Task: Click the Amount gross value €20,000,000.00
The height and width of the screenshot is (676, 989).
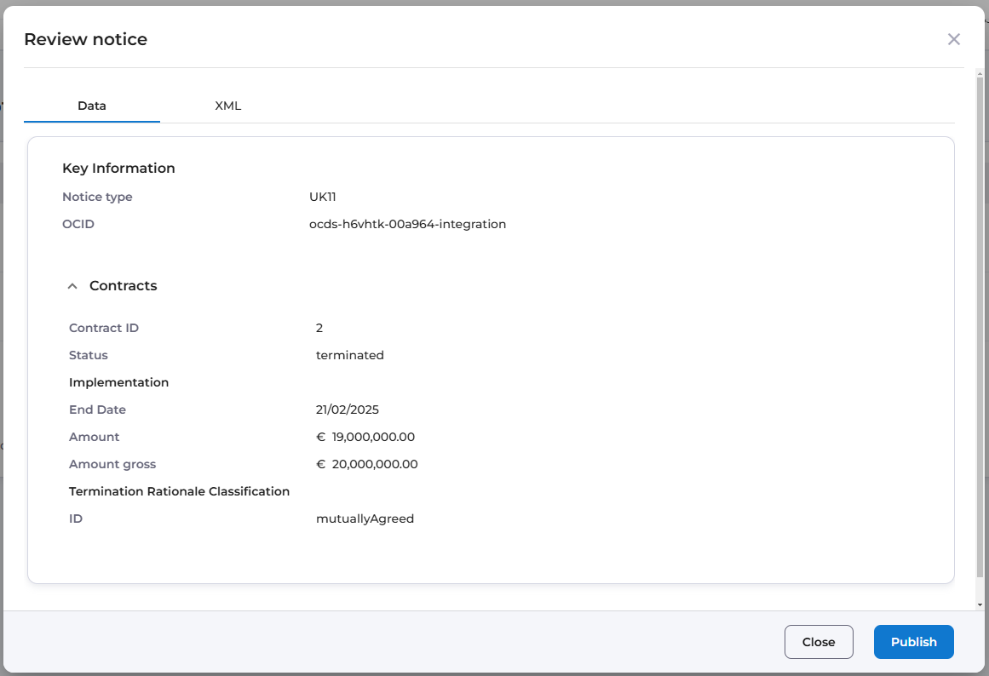Action: pyautogui.click(x=367, y=465)
